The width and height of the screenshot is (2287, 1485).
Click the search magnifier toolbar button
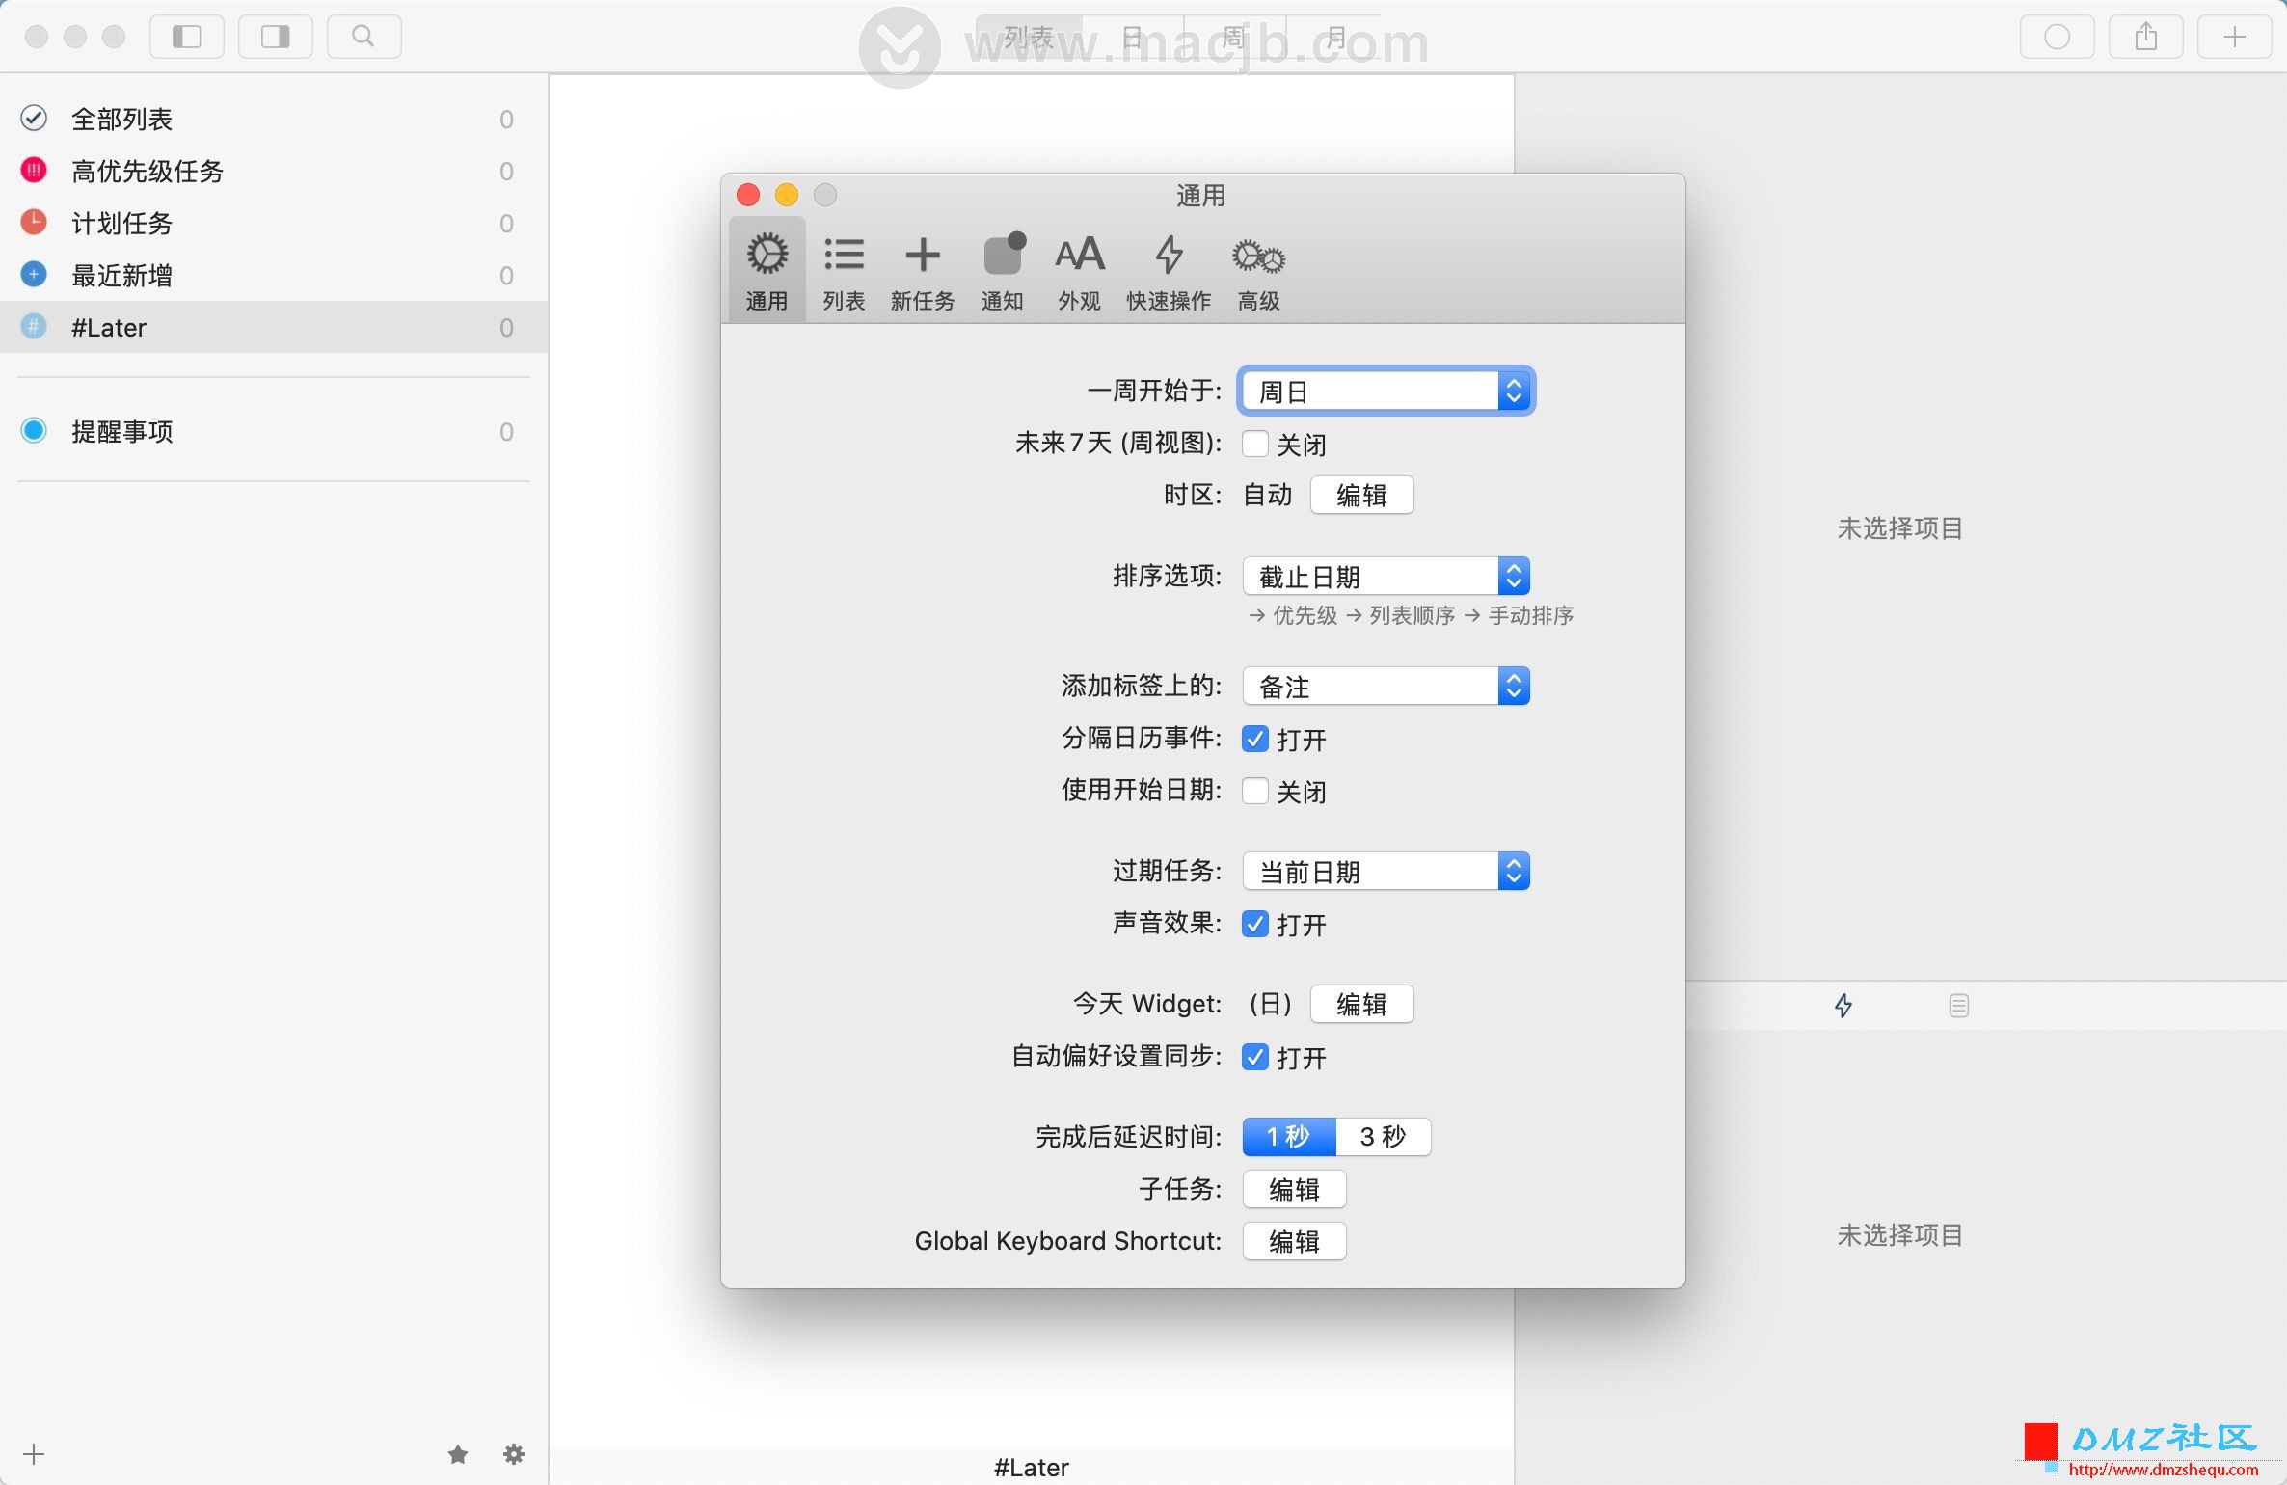(x=363, y=37)
